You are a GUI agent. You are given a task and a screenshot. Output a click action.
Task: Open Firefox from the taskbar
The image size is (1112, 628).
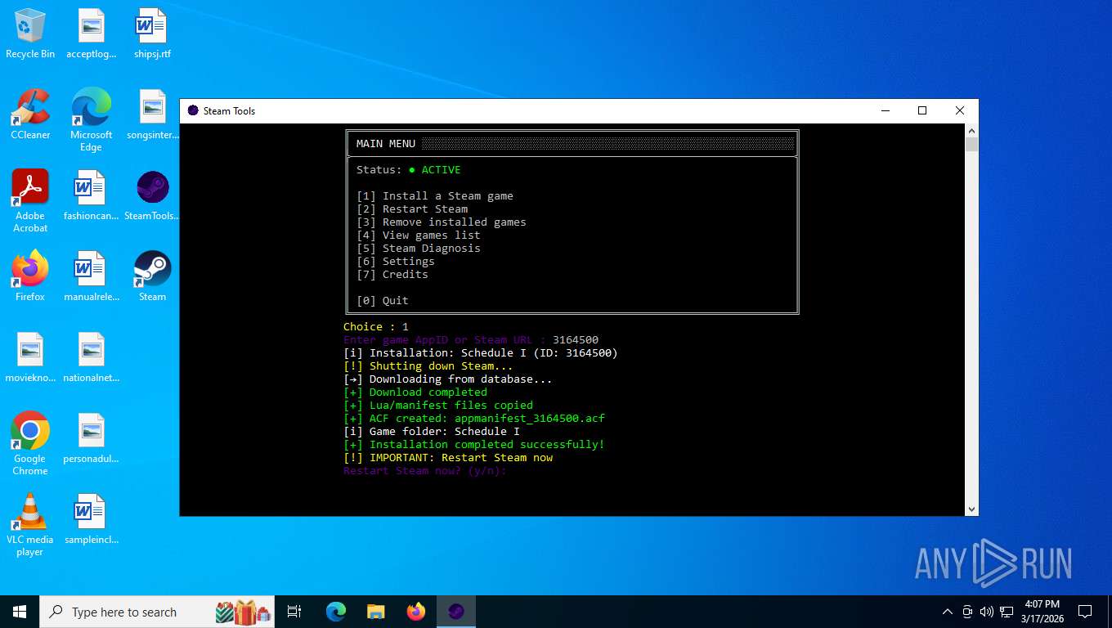pos(416,612)
